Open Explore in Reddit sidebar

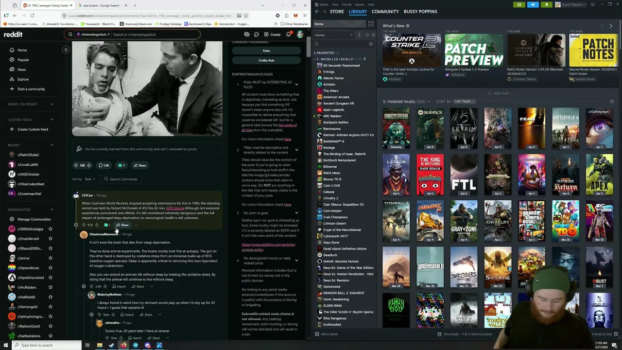[23, 79]
